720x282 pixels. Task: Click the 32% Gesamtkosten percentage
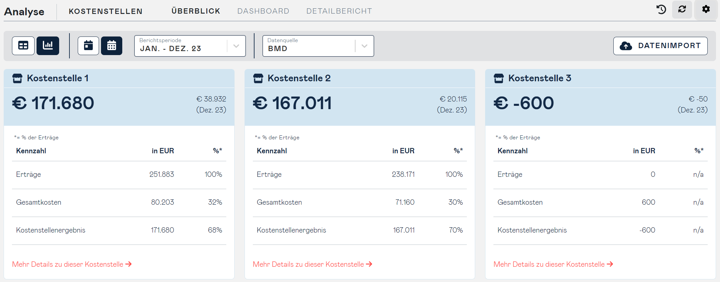(x=215, y=202)
